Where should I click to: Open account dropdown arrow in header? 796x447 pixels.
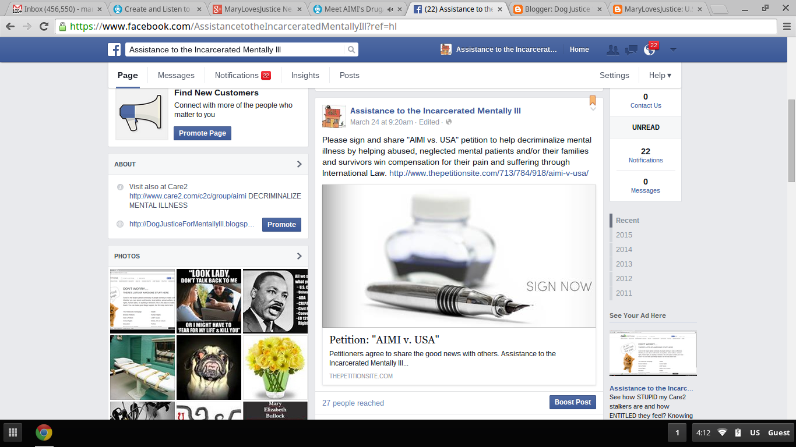click(x=673, y=50)
